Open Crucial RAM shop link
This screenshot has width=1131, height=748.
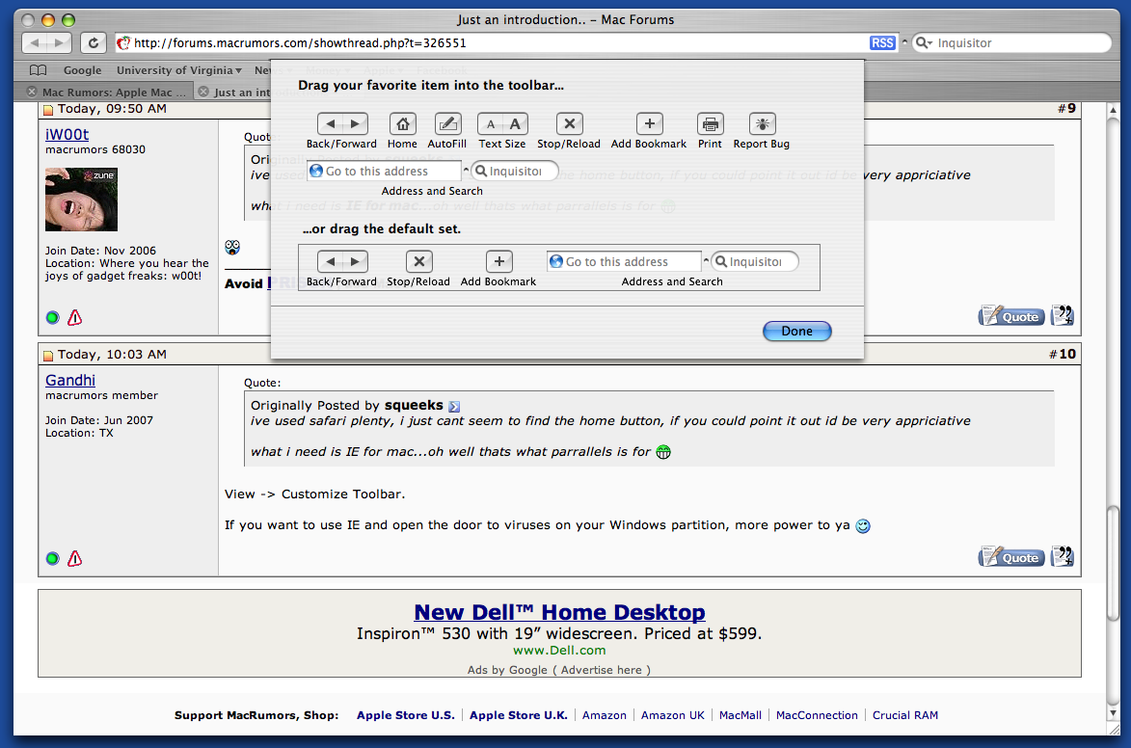pos(905,715)
